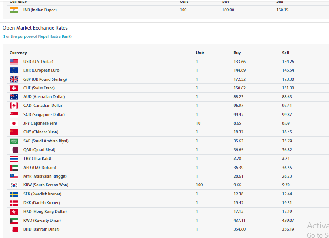Click the Buy column header

[x=237, y=53]
